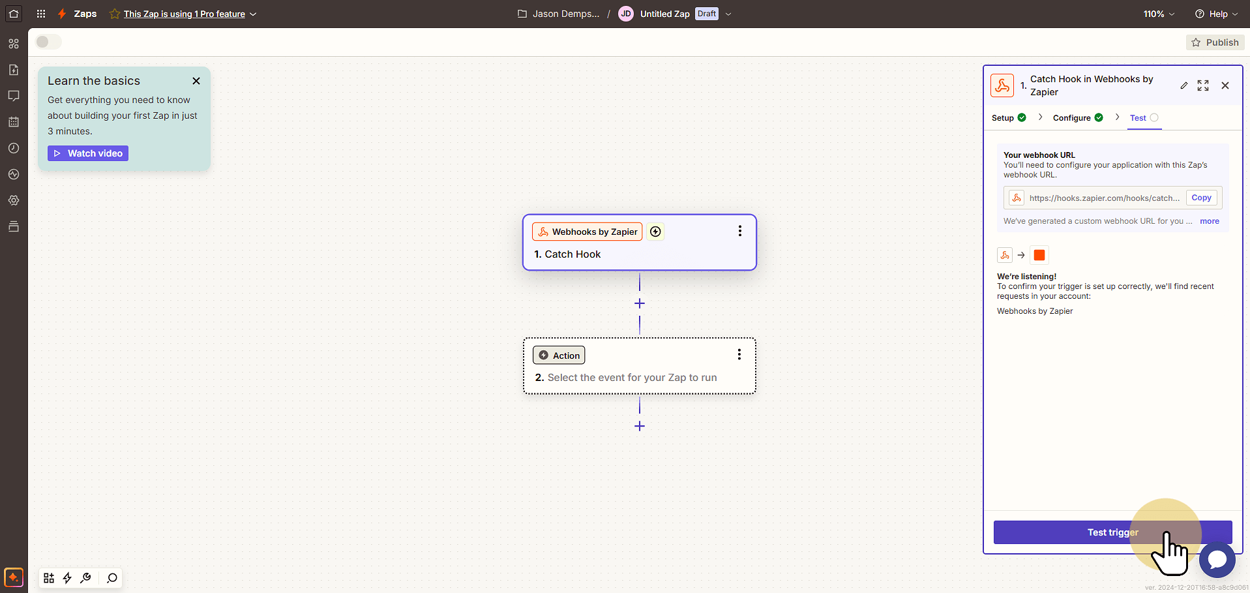1250x593 pixels.
Task: Click the webhook URL field
Action: point(1095,198)
